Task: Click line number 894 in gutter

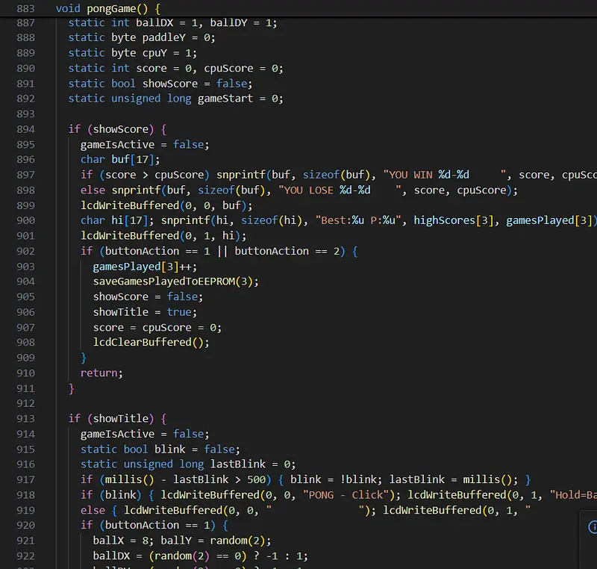Action: pos(25,129)
